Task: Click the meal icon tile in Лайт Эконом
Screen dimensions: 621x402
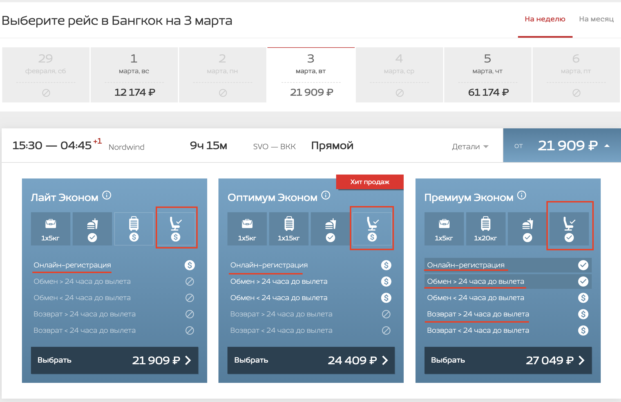Action: point(92,229)
